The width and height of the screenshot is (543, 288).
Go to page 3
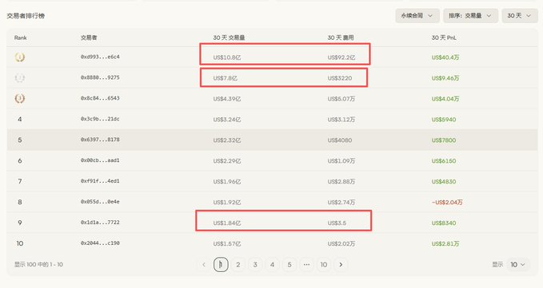pos(255,265)
